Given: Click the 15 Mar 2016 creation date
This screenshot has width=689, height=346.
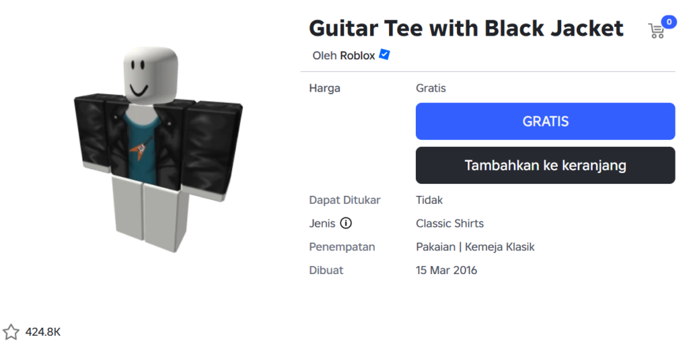Looking at the screenshot, I should [446, 270].
